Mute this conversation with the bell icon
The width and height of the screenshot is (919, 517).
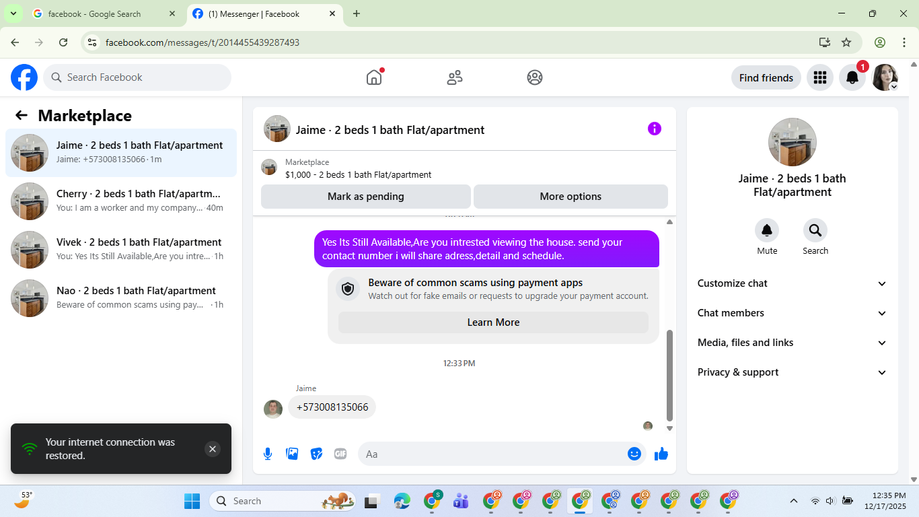(767, 231)
